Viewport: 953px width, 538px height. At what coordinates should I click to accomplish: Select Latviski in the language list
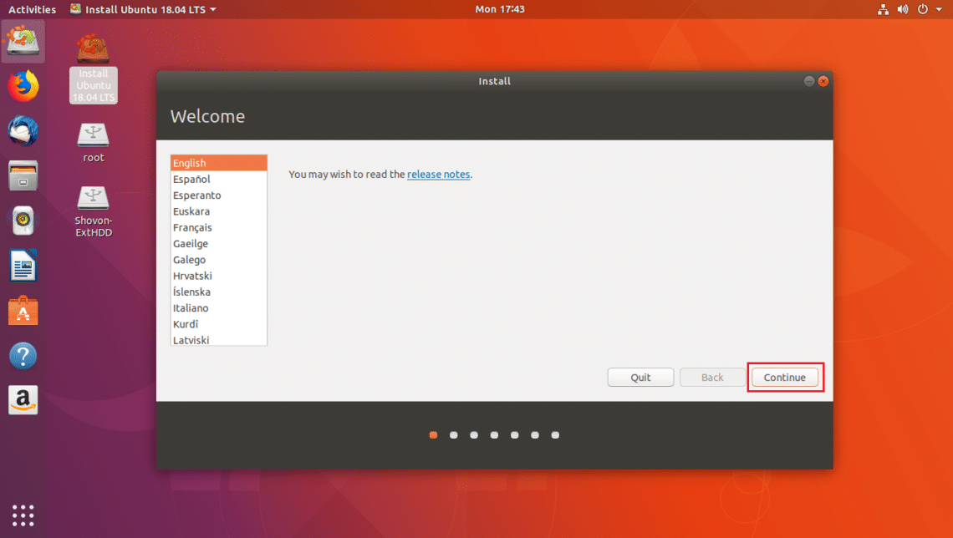219,339
